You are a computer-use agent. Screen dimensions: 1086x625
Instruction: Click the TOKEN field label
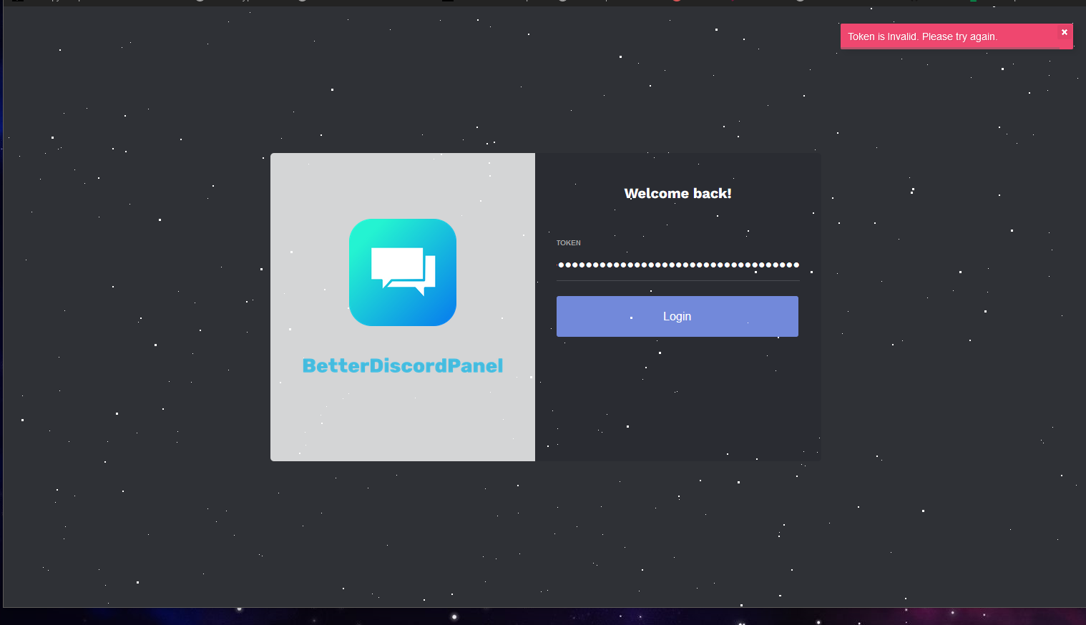pos(568,242)
